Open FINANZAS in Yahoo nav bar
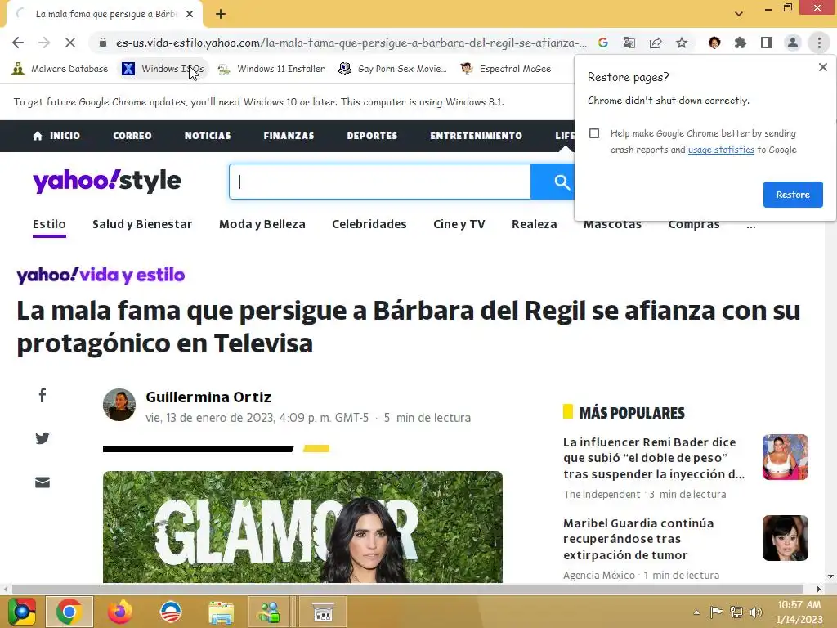 click(289, 136)
